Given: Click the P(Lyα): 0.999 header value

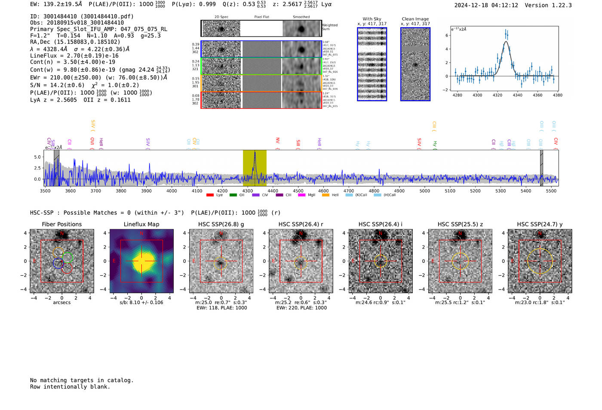Looking at the screenshot, I should (x=194, y=4).
